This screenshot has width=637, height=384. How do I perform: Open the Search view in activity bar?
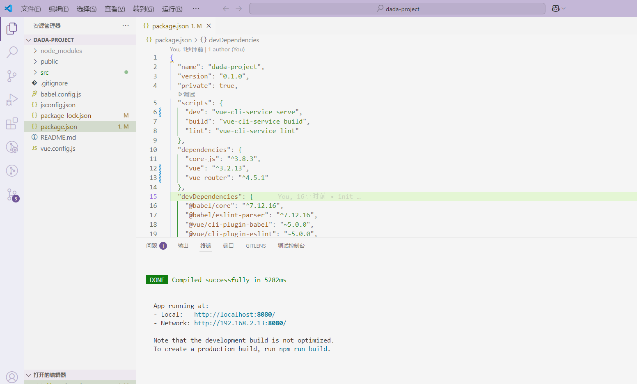click(12, 52)
